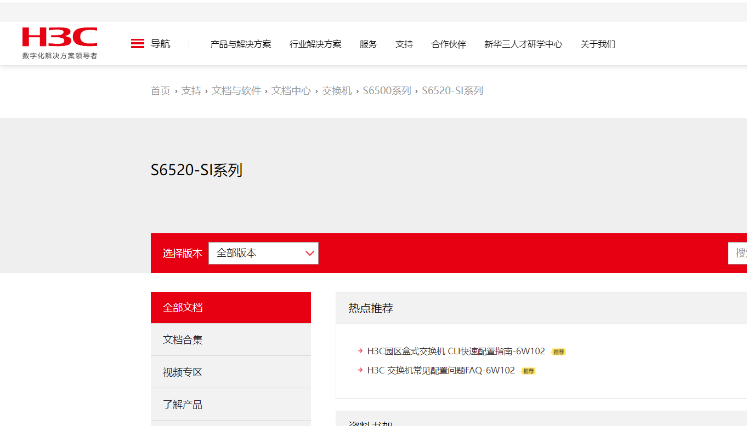The height and width of the screenshot is (426, 747).
Task: Open the 产品与解决方案 menu
Action: pos(241,44)
